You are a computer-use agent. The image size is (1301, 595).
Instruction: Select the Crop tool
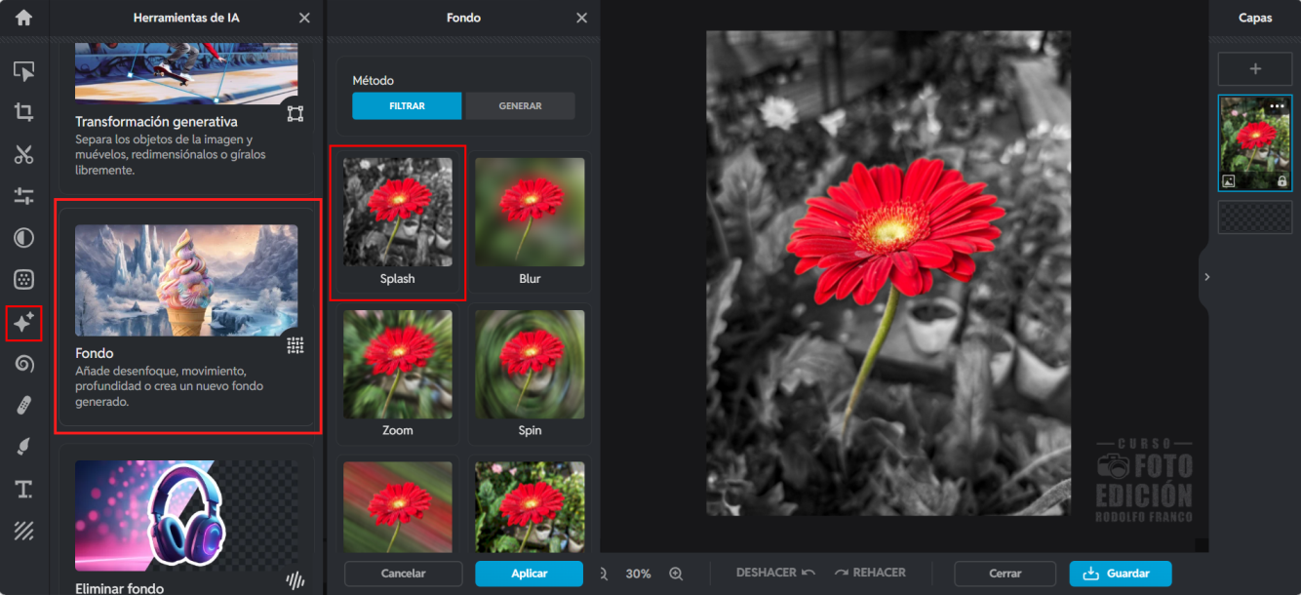pos(23,112)
